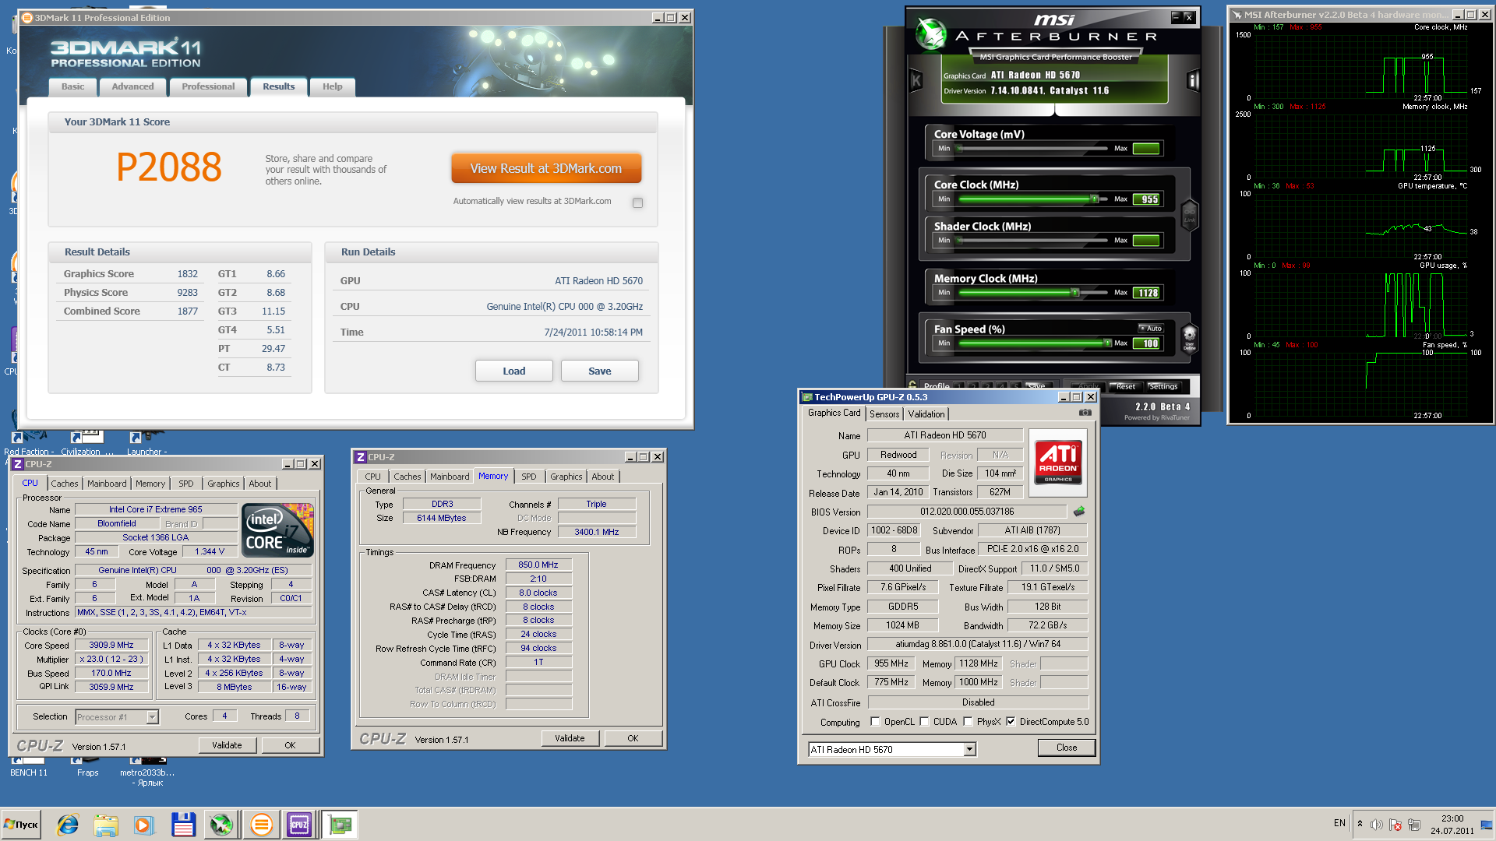Click the orange 3DMark taskbar icon

coord(262,825)
